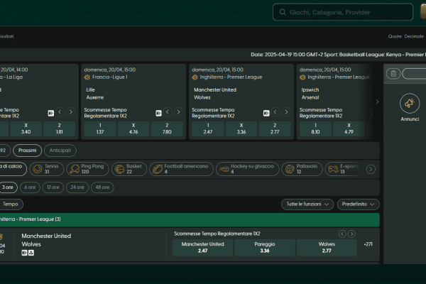Choose the 24 ore time filter
This screenshot has width=426, height=284.
77,187
